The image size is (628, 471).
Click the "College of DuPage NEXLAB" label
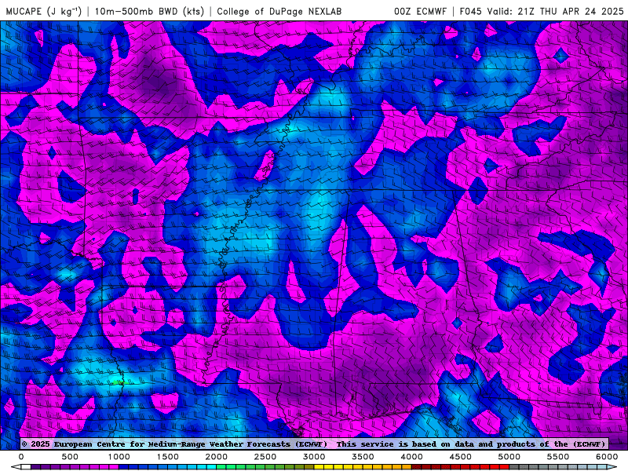click(279, 11)
